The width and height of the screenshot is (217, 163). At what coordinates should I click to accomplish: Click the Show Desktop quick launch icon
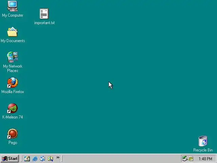tap(27, 159)
